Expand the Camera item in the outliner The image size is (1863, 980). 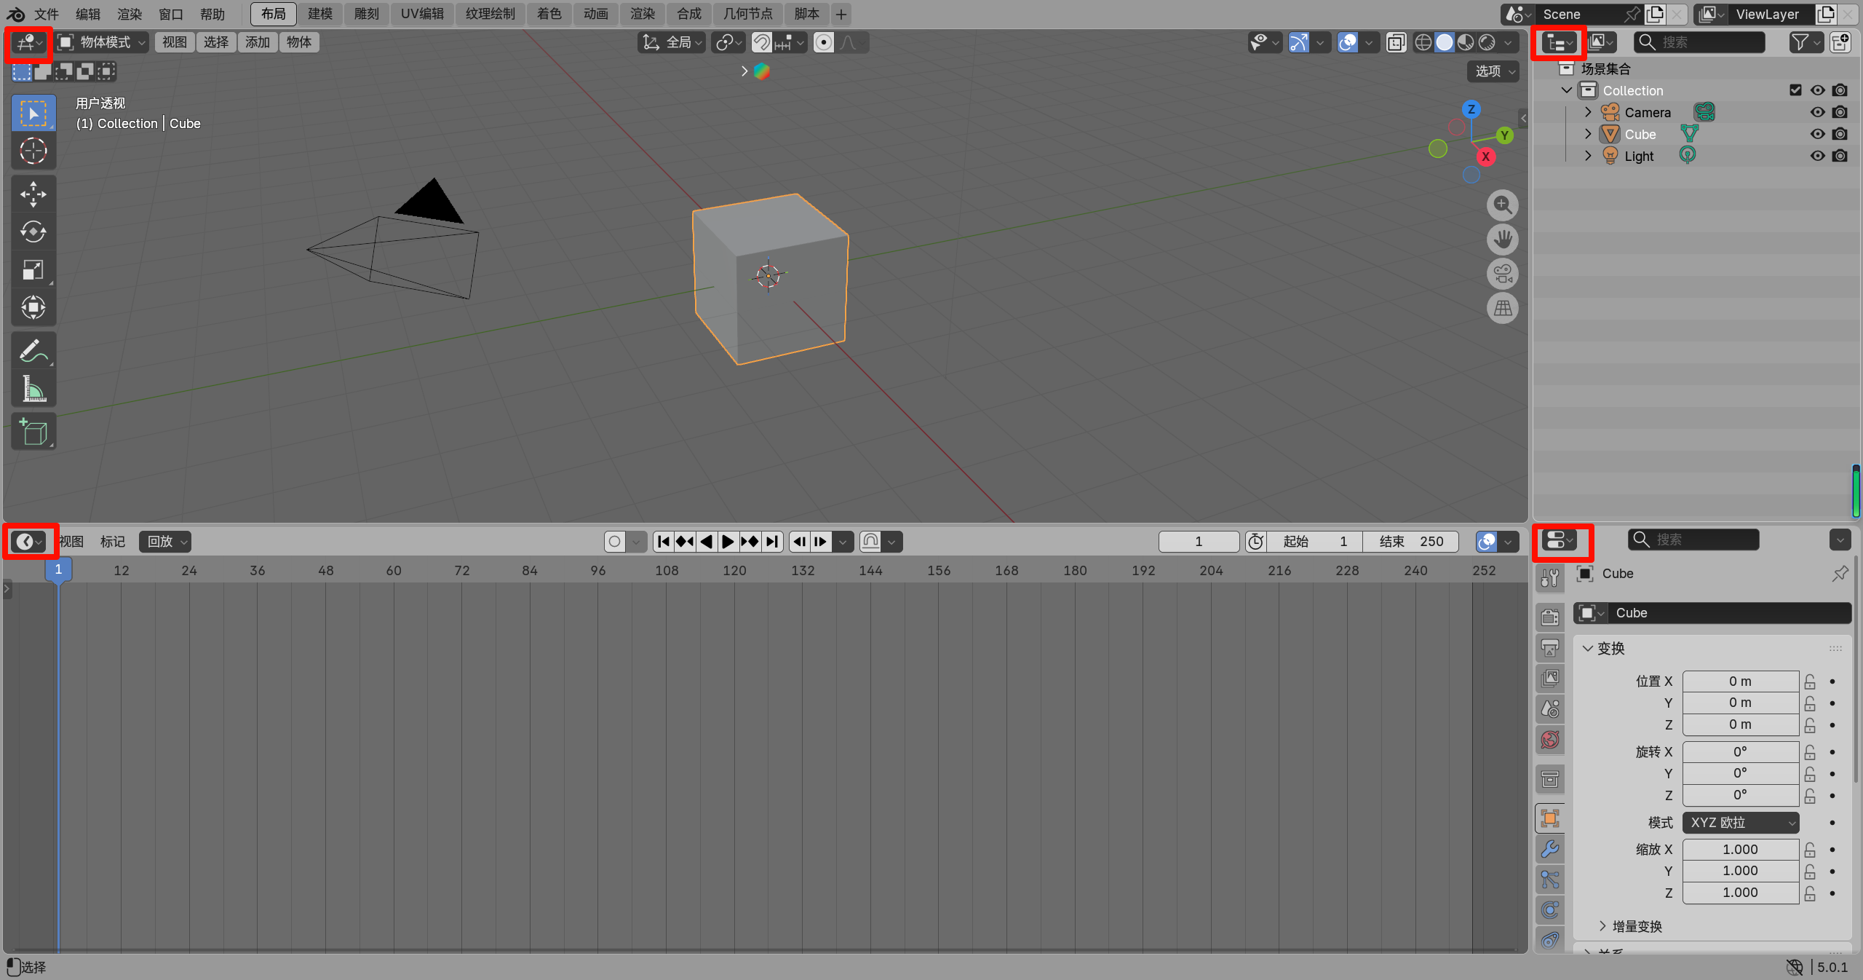(x=1588, y=112)
